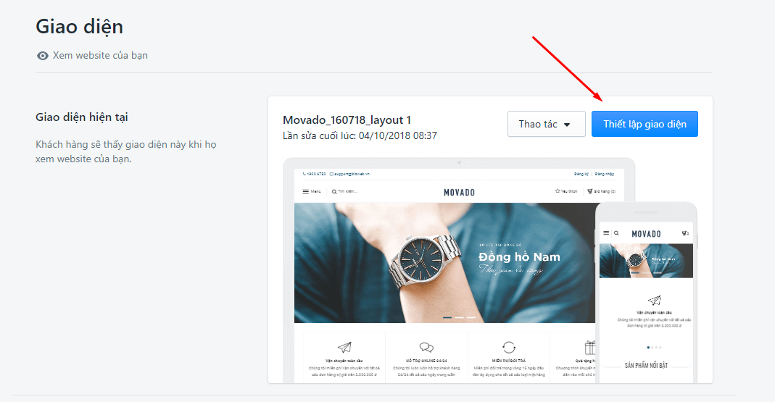Click the hamburger icon in mobile preview
This screenshot has width=775, height=402.
pos(606,233)
